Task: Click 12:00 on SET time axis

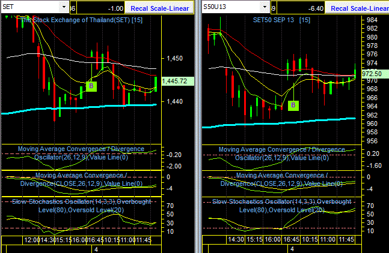Action: (32, 240)
